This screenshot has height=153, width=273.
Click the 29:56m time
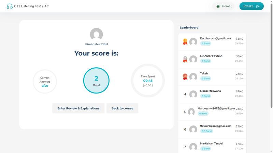point(239,44)
